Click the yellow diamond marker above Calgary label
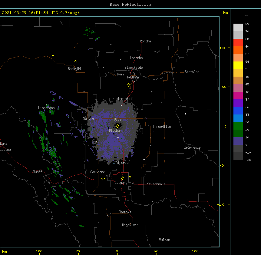The image size is (261, 255). click(123, 178)
